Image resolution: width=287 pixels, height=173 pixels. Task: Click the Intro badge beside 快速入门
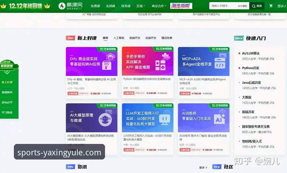(239, 38)
